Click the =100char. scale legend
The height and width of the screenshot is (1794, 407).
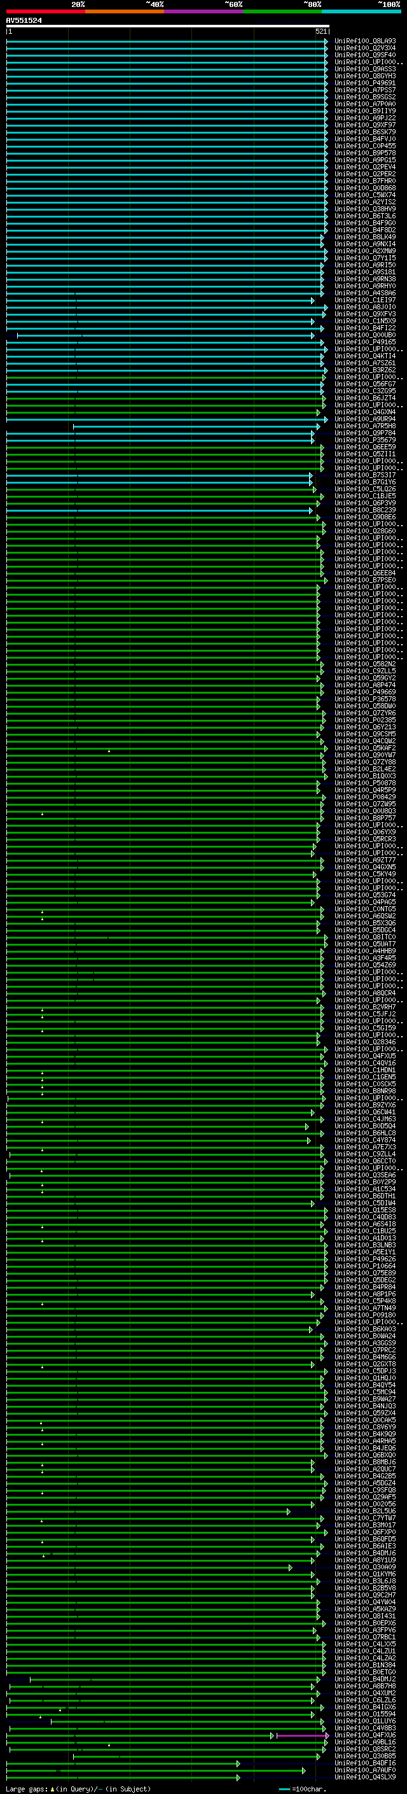point(302,1789)
